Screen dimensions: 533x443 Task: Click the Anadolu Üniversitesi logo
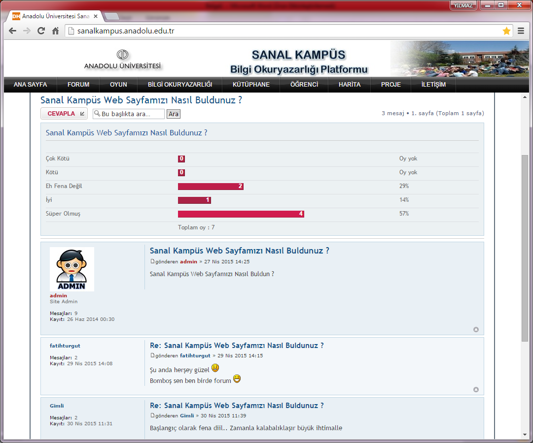coord(122,60)
